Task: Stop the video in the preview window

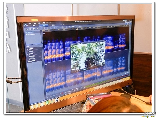Action: pyautogui.click(x=75, y=71)
